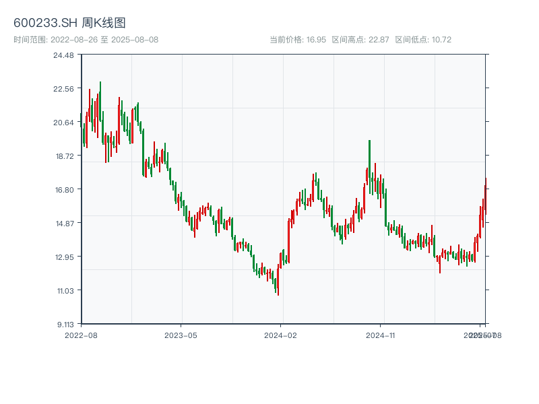This screenshot has width=539, height=404.
Task: Select the 14.87 y-axis tick label
Action: click(x=66, y=224)
